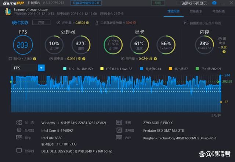235x162 pixels.
Task: Click the cyan FPS 1% Low swatch
Action: tap(65, 69)
